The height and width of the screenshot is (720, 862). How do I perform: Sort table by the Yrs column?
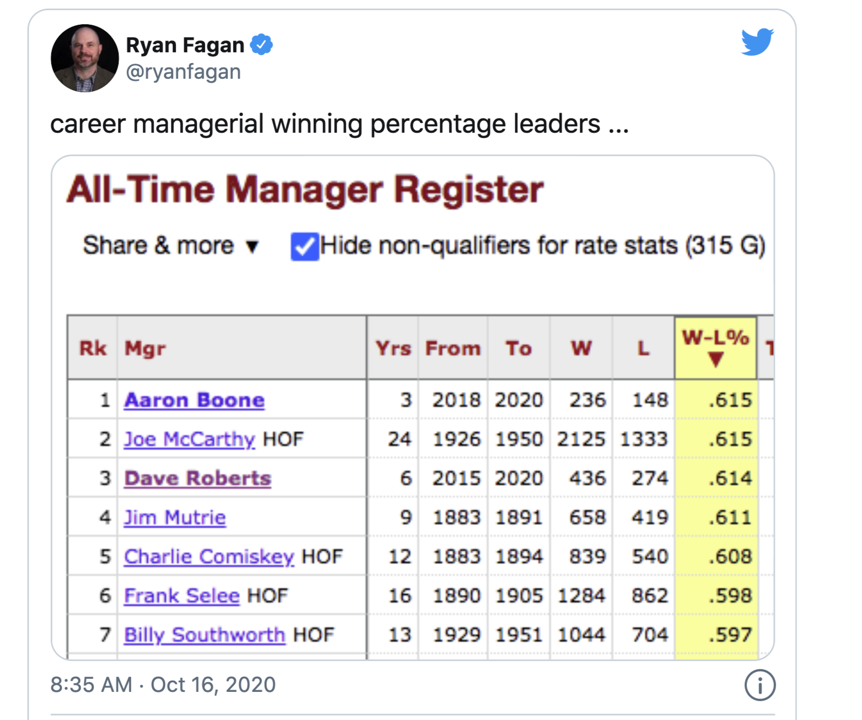click(393, 348)
